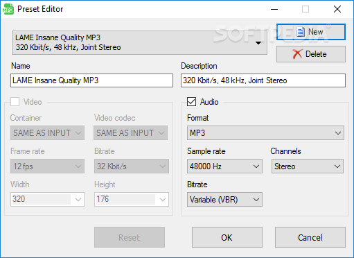Delete the selected preset
The width and height of the screenshot is (354, 258).
311,54
